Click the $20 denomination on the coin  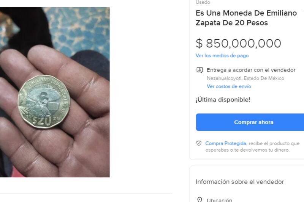(x=41, y=121)
